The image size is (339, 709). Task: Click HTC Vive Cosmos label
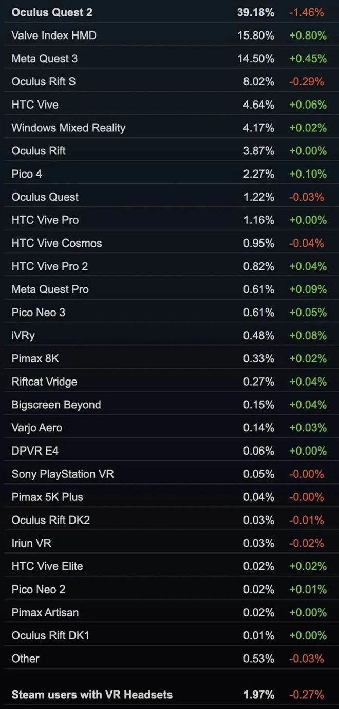point(56,243)
